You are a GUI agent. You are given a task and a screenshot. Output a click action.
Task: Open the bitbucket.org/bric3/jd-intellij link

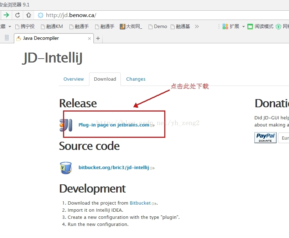click(113, 167)
